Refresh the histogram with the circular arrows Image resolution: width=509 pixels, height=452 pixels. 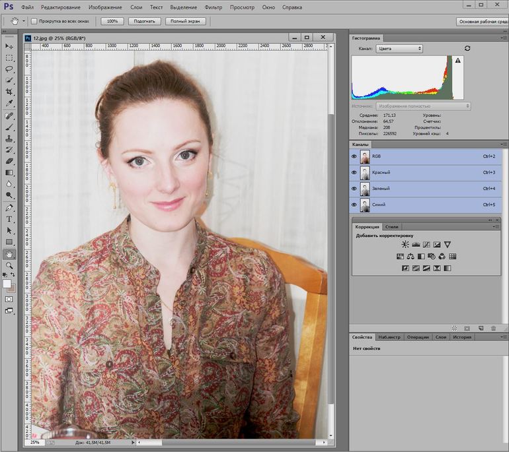tap(467, 49)
